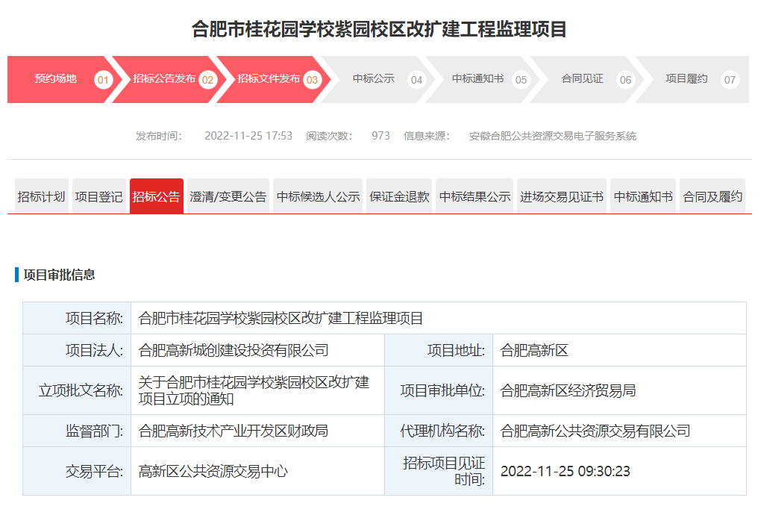Click the 立项批文名称 value cell
The height and width of the screenshot is (521, 758).
(x=257, y=390)
